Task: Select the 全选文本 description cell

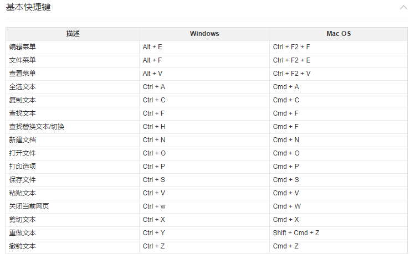Action: [23, 87]
